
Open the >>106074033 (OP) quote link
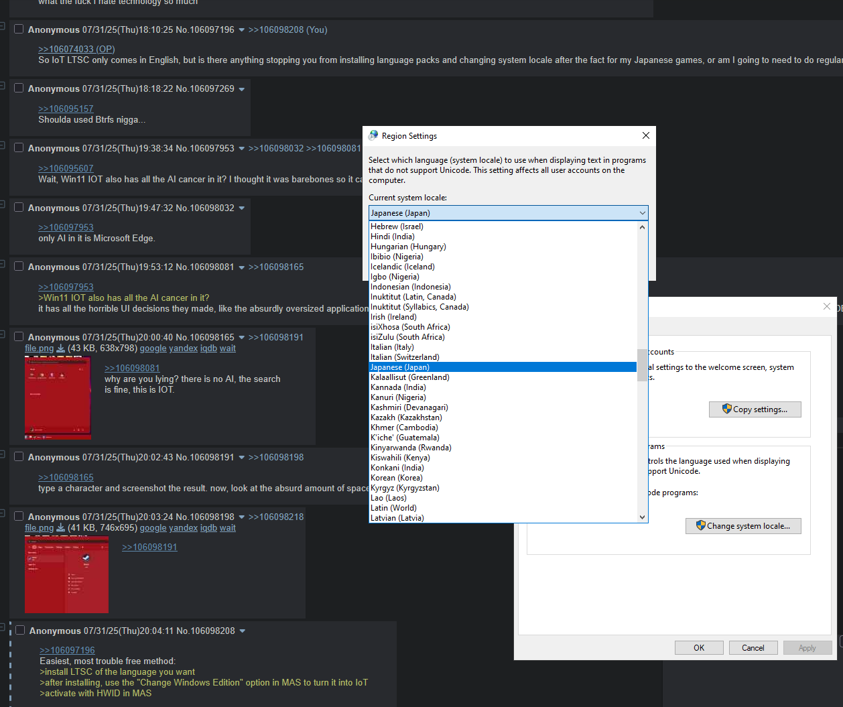(x=76, y=49)
